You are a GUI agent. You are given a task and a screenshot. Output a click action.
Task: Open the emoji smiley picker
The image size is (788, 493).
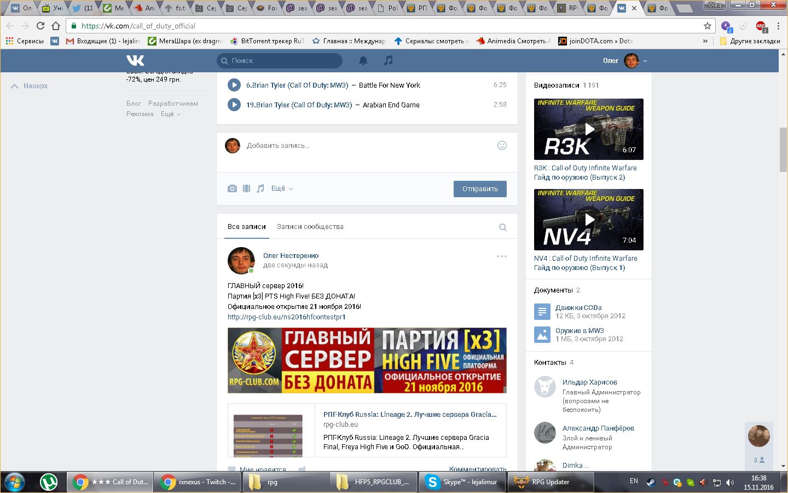point(502,145)
